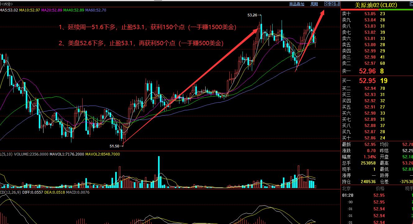
Task: Select the 买五 bid row
Action: point(377,107)
